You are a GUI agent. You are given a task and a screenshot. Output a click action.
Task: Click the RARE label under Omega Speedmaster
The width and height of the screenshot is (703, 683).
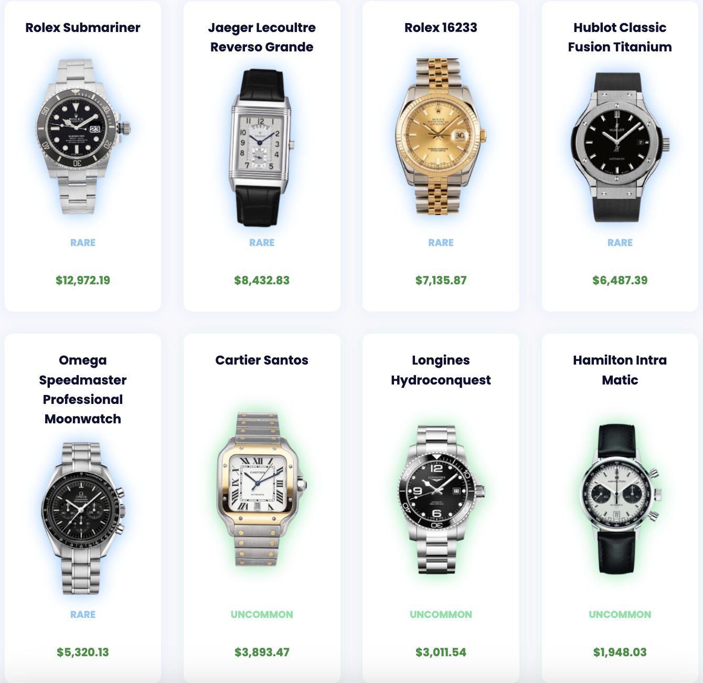[83, 614]
